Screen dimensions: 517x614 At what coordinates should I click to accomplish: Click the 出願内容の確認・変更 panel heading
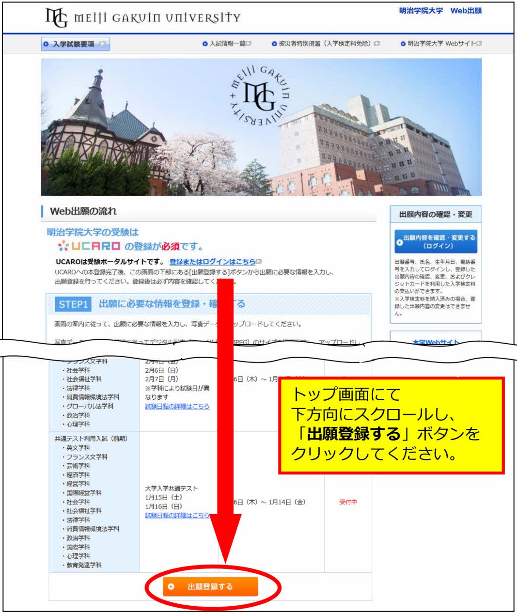point(436,214)
